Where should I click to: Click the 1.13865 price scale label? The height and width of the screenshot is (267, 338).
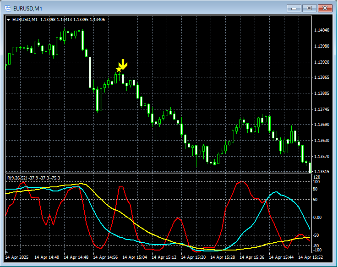[x=322, y=77]
